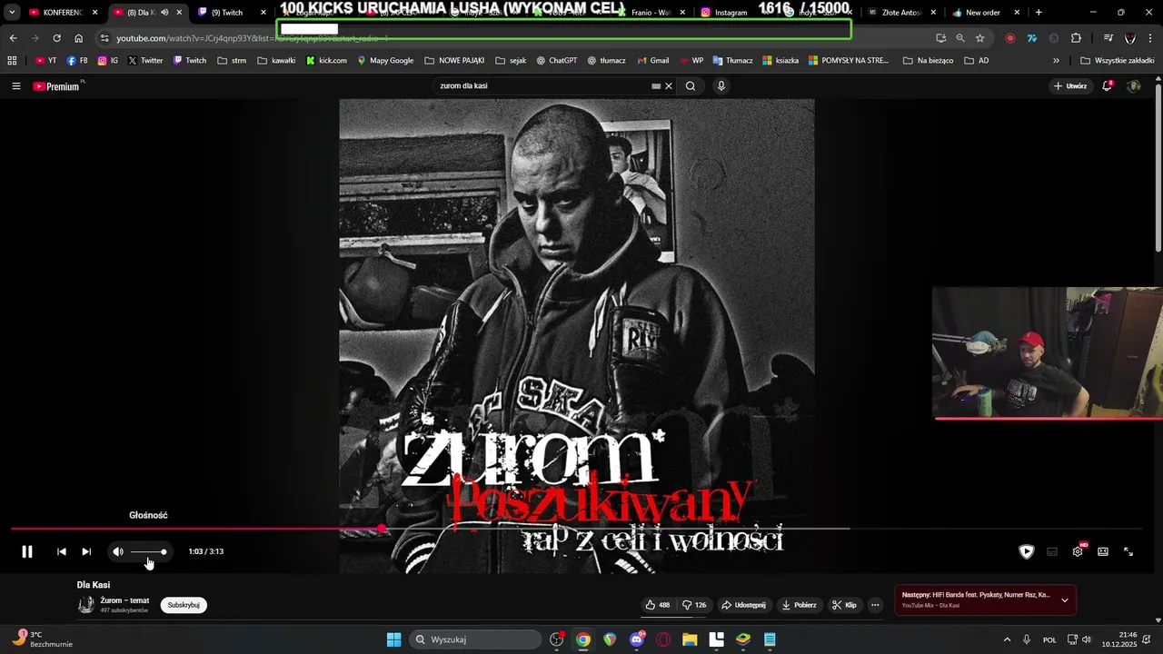Open Discord from the taskbar
The image size is (1163, 654).
[637, 639]
